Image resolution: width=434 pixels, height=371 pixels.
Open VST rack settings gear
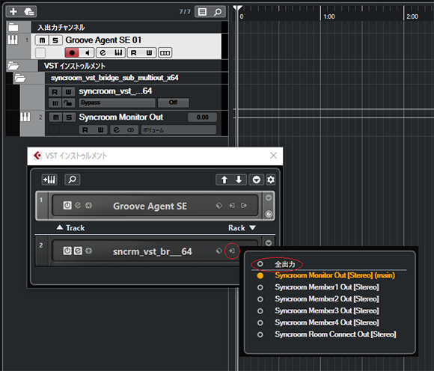coord(270,180)
